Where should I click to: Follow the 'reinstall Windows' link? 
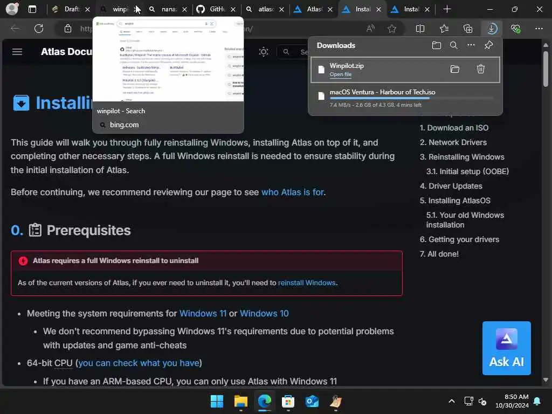click(307, 282)
